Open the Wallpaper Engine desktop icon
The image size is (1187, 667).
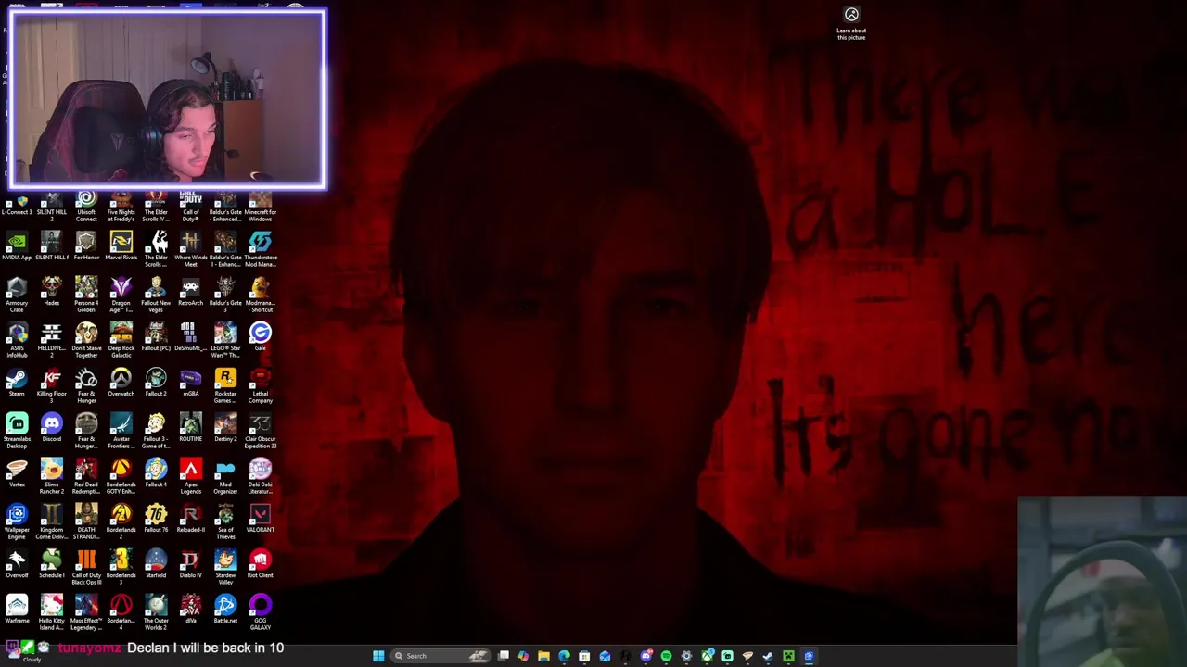(x=17, y=521)
